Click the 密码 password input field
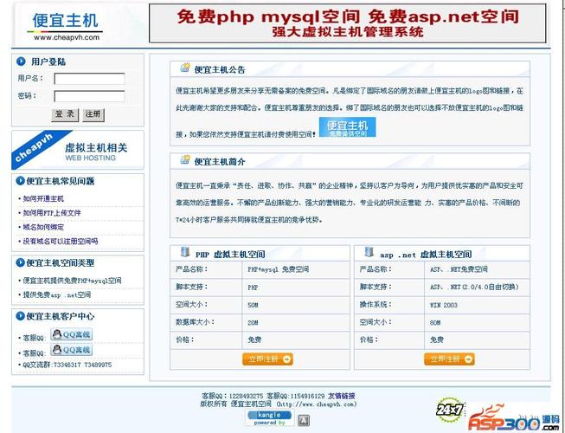The width and height of the screenshot is (565, 433). (x=89, y=96)
